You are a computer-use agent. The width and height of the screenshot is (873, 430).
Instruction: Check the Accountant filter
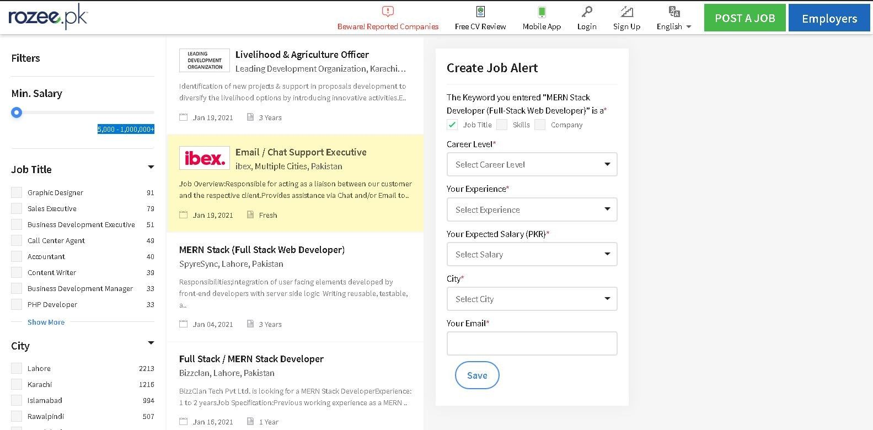coord(17,256)
